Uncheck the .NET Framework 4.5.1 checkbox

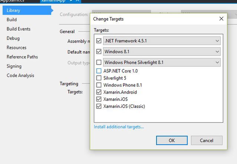99,41
